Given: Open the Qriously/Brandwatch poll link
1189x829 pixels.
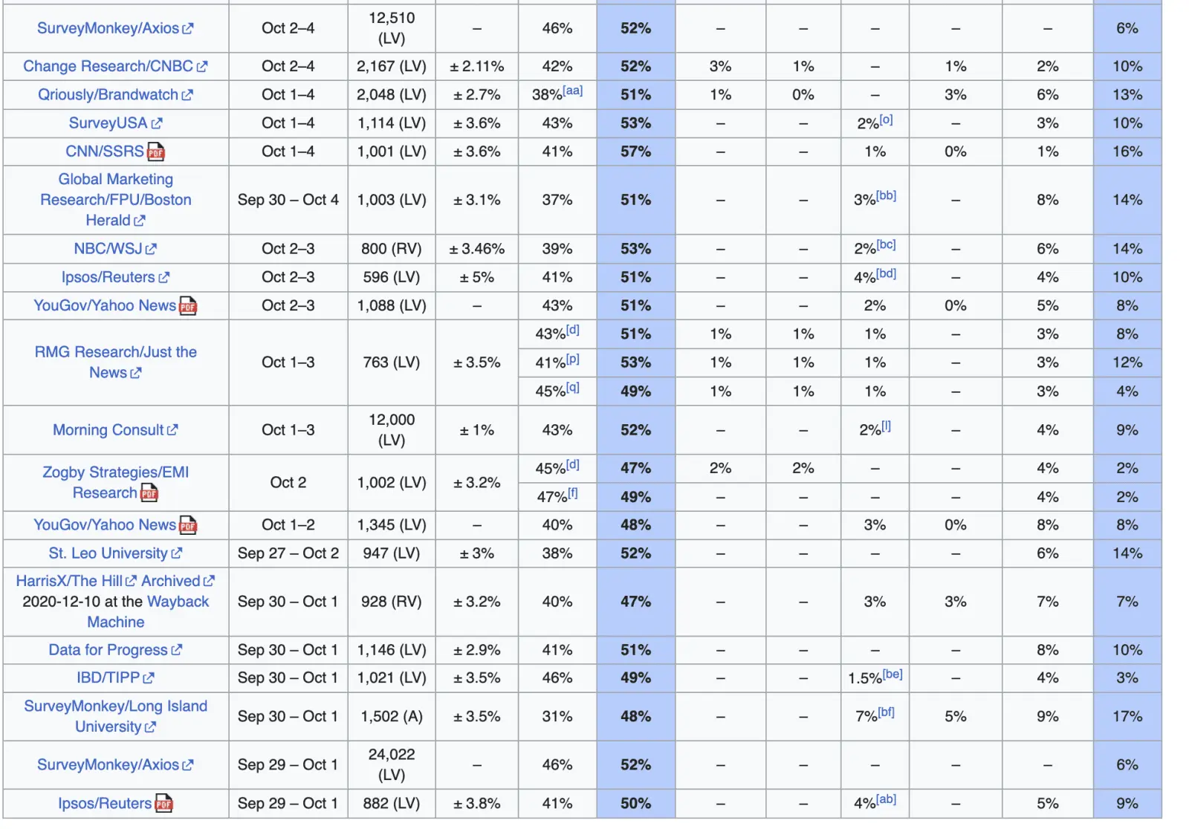Looking at the screenshot, I should pos(108,95).
